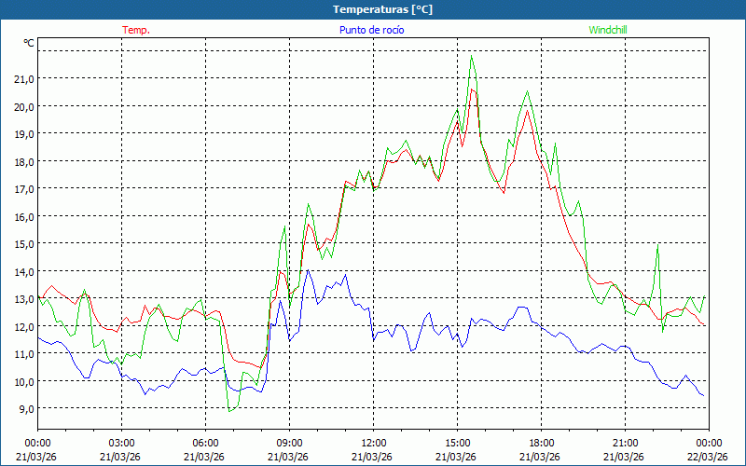The height and width of the screenshot is (466, 746).
Task: Click the 21,0 y-axis value
Action: 24,79
